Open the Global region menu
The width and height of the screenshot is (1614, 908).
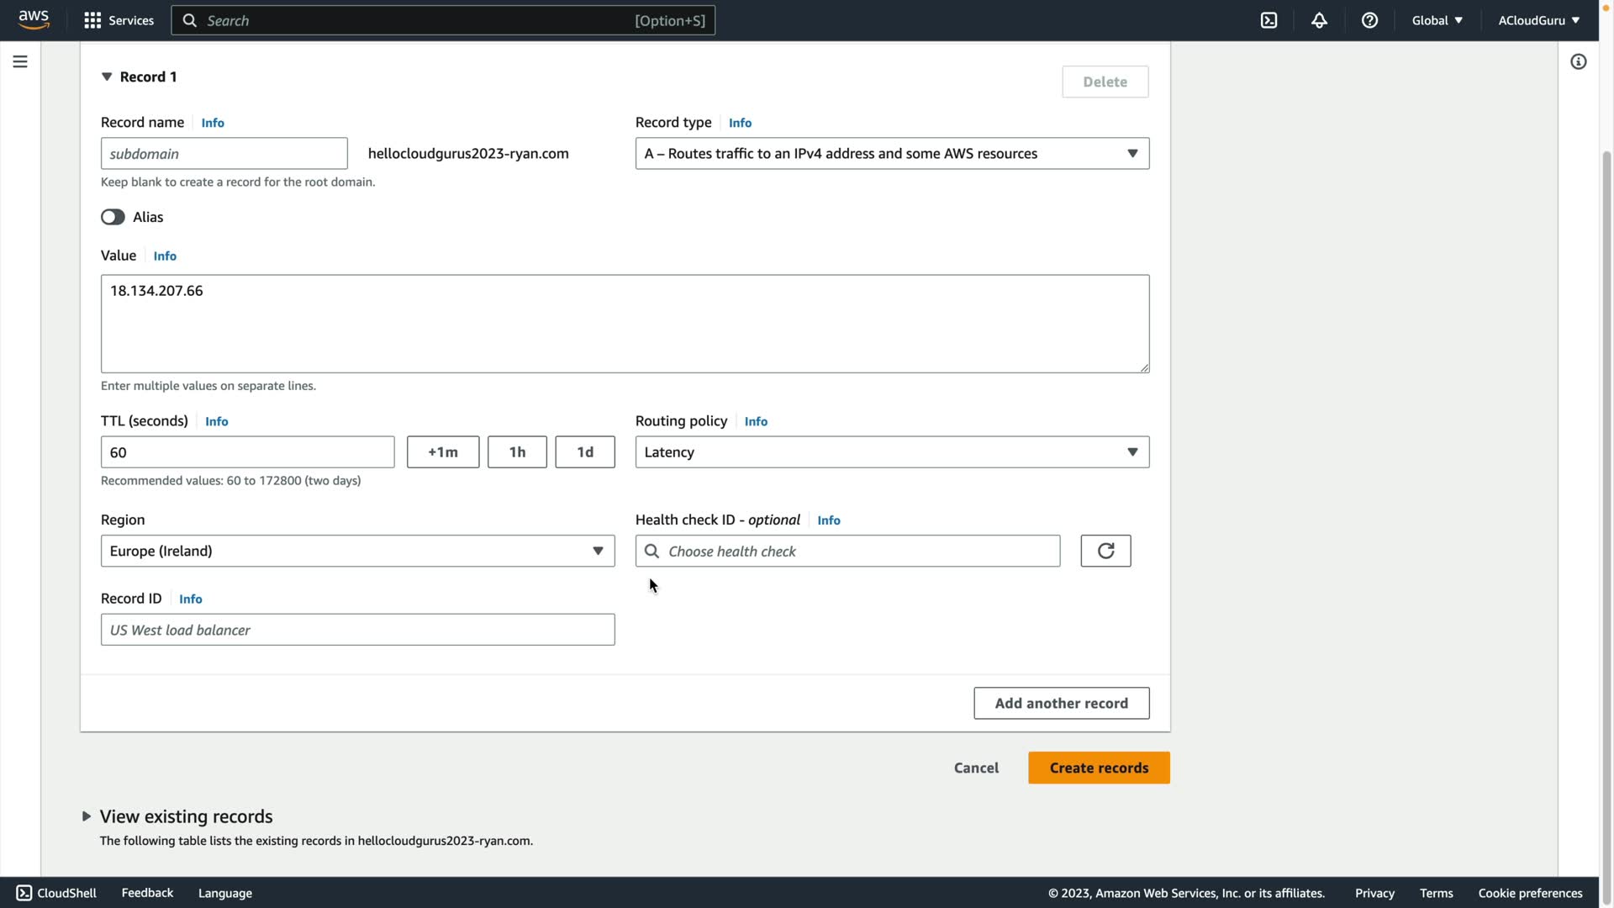[x=1437, y=20]
